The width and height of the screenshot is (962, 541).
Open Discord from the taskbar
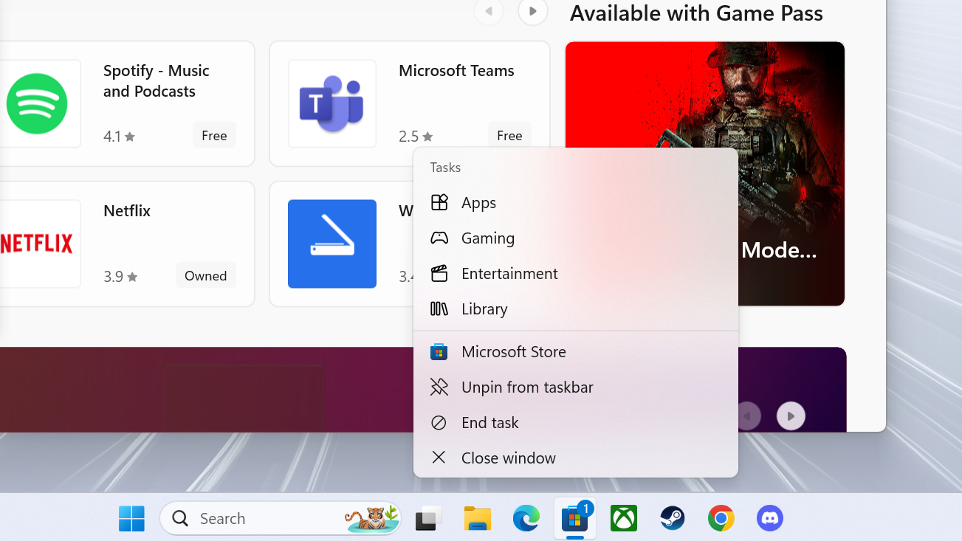769,518
